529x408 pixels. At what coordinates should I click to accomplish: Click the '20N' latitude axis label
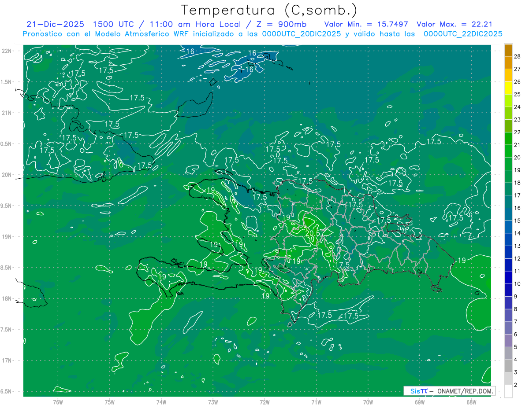click(7, 175)
